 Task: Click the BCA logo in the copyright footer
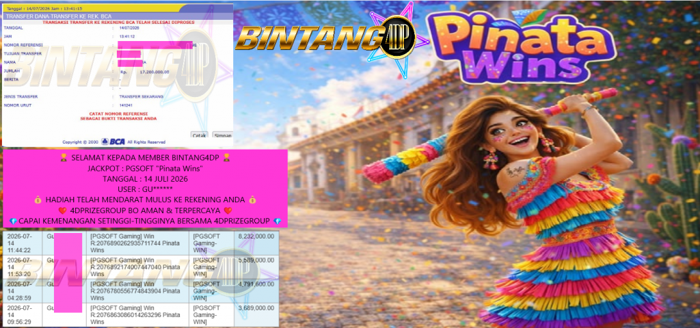tap(113, 142)
